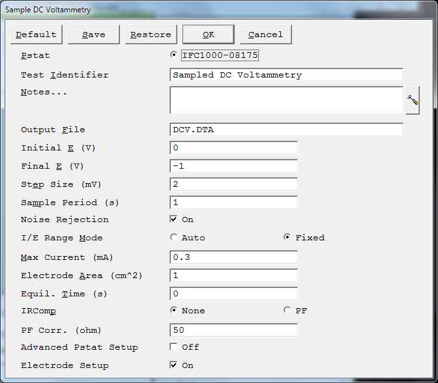
Task: Toggle the Noise Rejection checkbox
Action: (173, 219)
